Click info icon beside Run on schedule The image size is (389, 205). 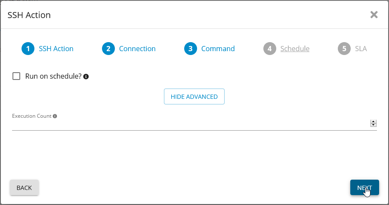point(86,76)
